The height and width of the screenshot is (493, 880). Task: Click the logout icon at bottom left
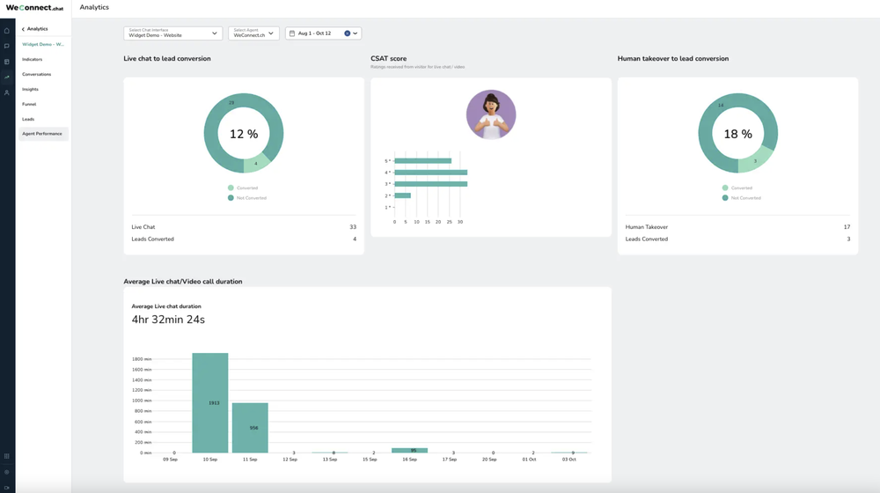coord(7,488)
